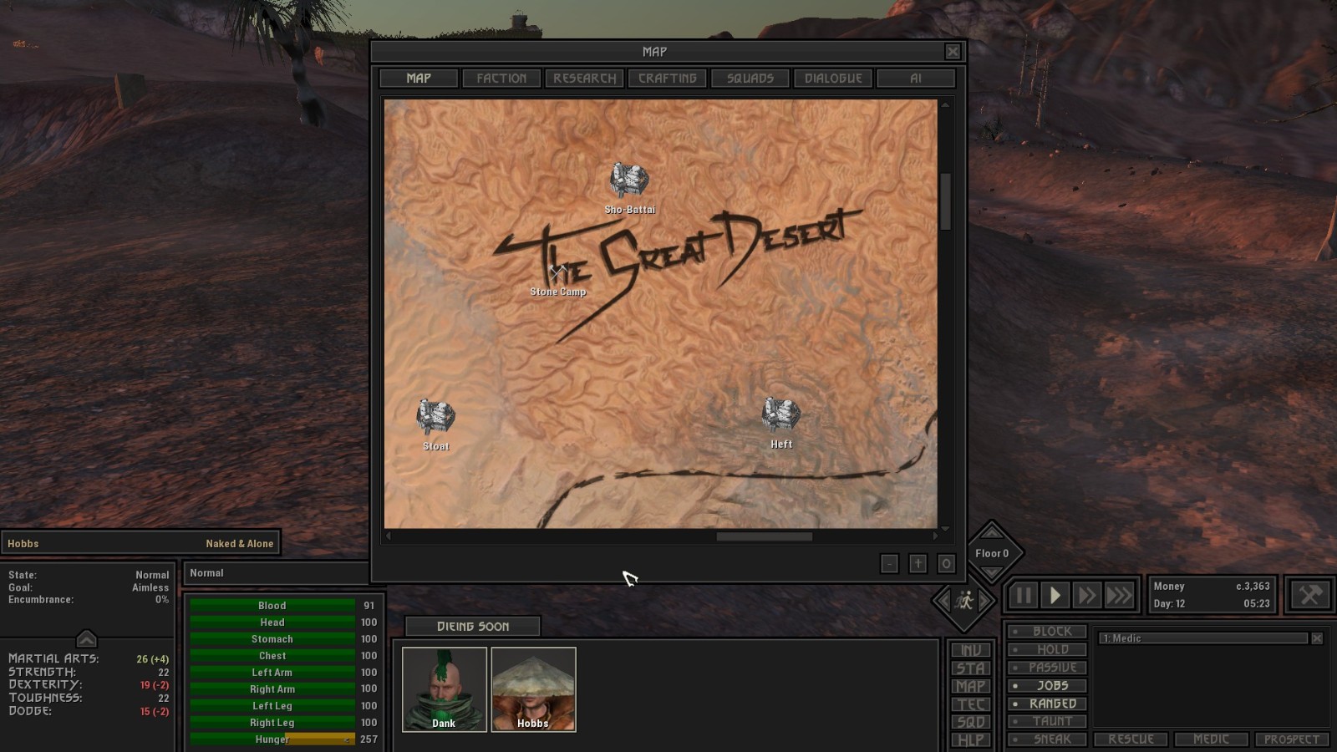Image resolution: width=1337 pixels, height=752 pixels.
Task: Click the Stoat town icon
Action: [435, 417]
